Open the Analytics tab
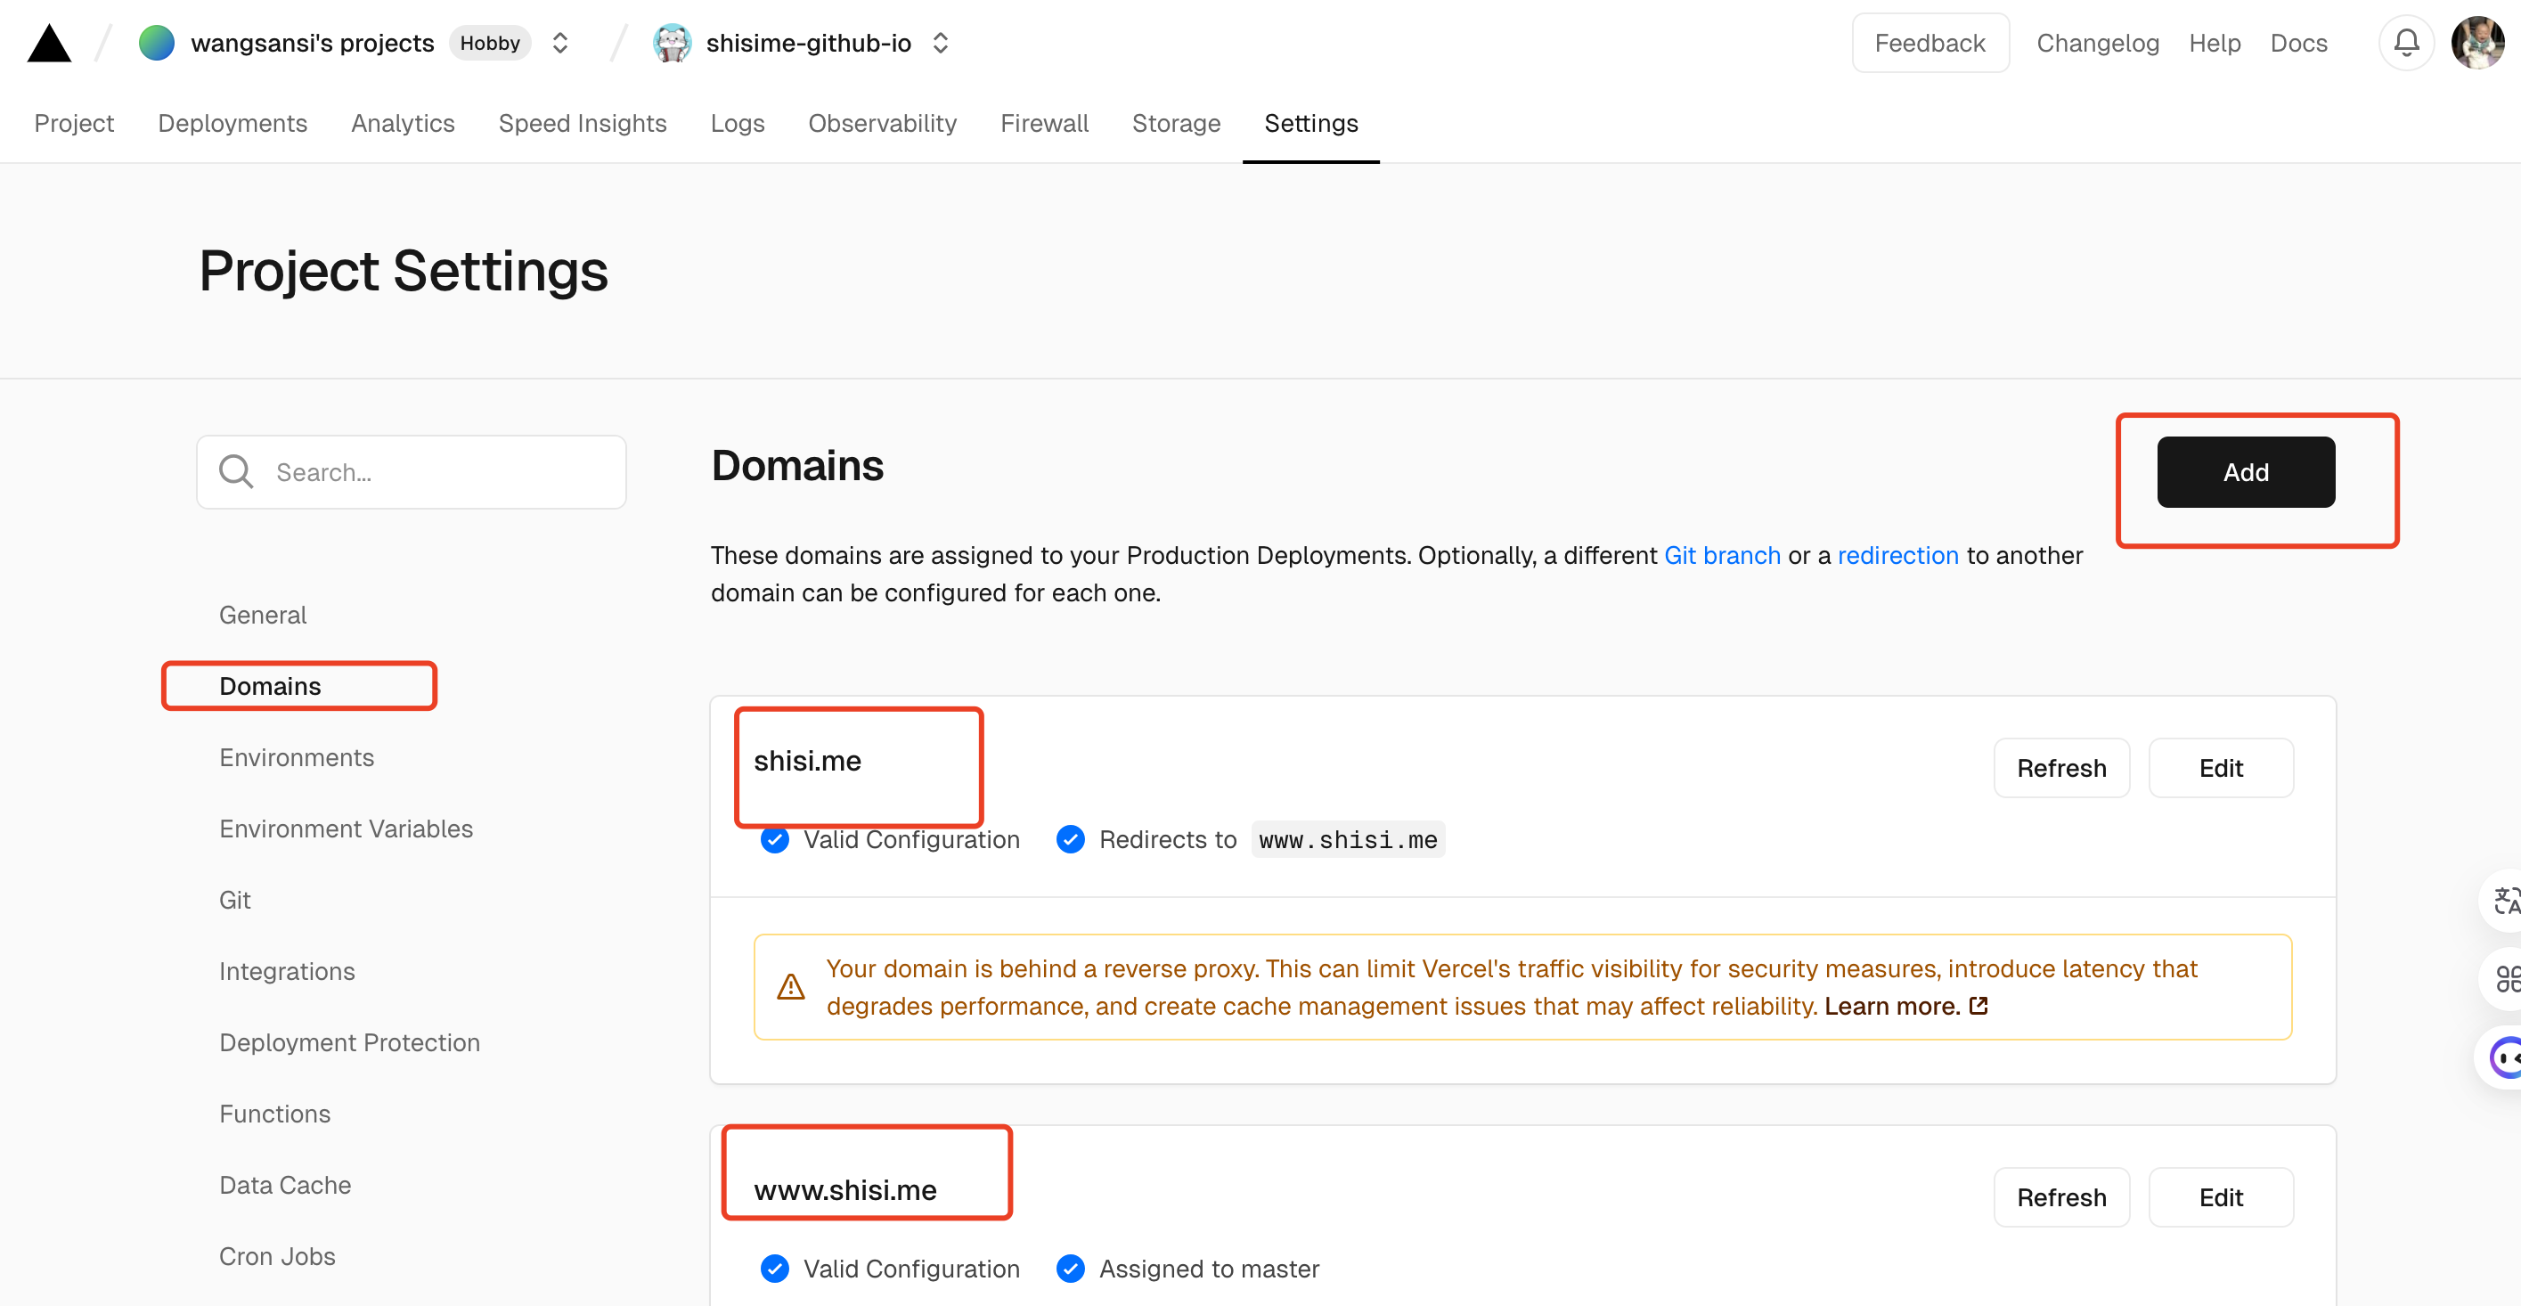This screenshot has width=2521, height=1306. coord(404,123)
